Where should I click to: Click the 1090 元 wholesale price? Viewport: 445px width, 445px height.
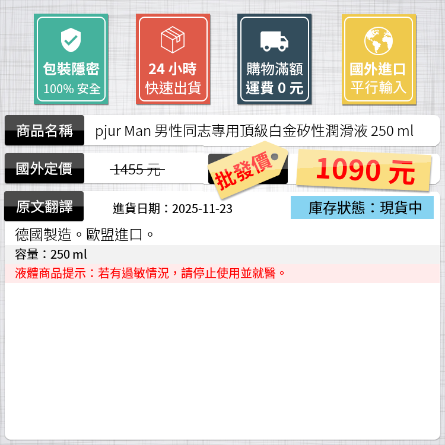[364, 170]
